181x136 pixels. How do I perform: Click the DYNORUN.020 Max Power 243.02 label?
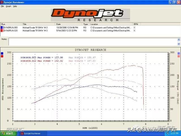click(42, 61)
